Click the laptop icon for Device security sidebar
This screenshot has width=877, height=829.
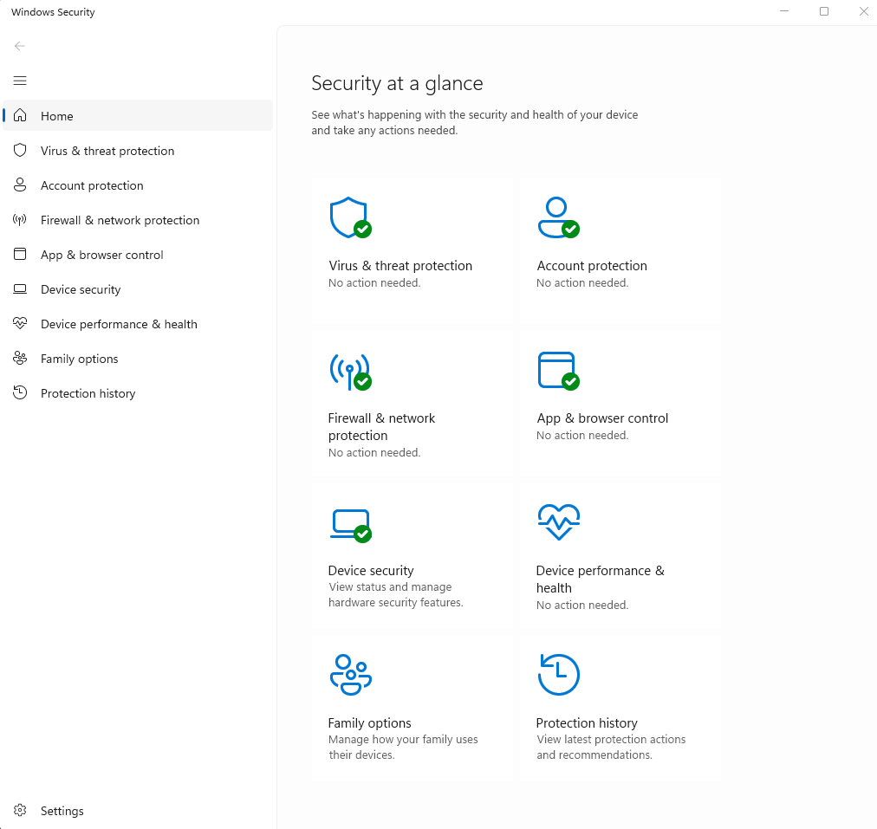20,289
